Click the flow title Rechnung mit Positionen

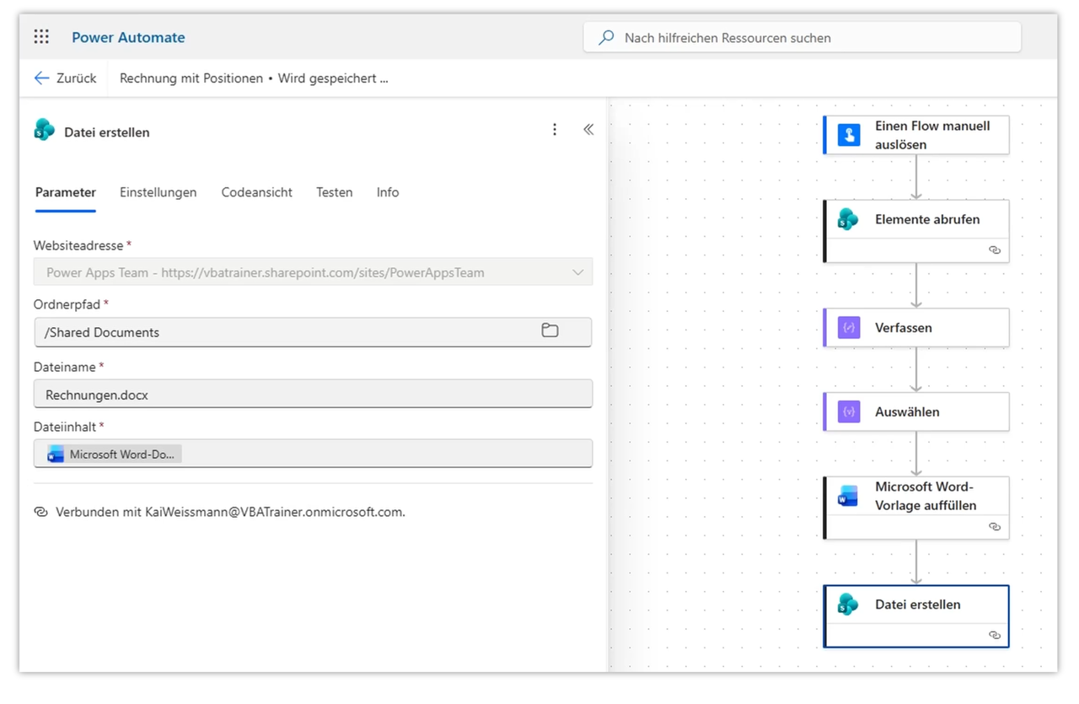[191, 78]
